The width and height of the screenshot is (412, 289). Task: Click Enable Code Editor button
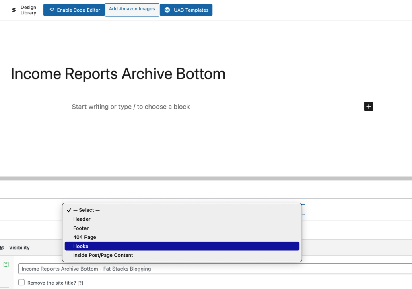[x=74, y=10]
